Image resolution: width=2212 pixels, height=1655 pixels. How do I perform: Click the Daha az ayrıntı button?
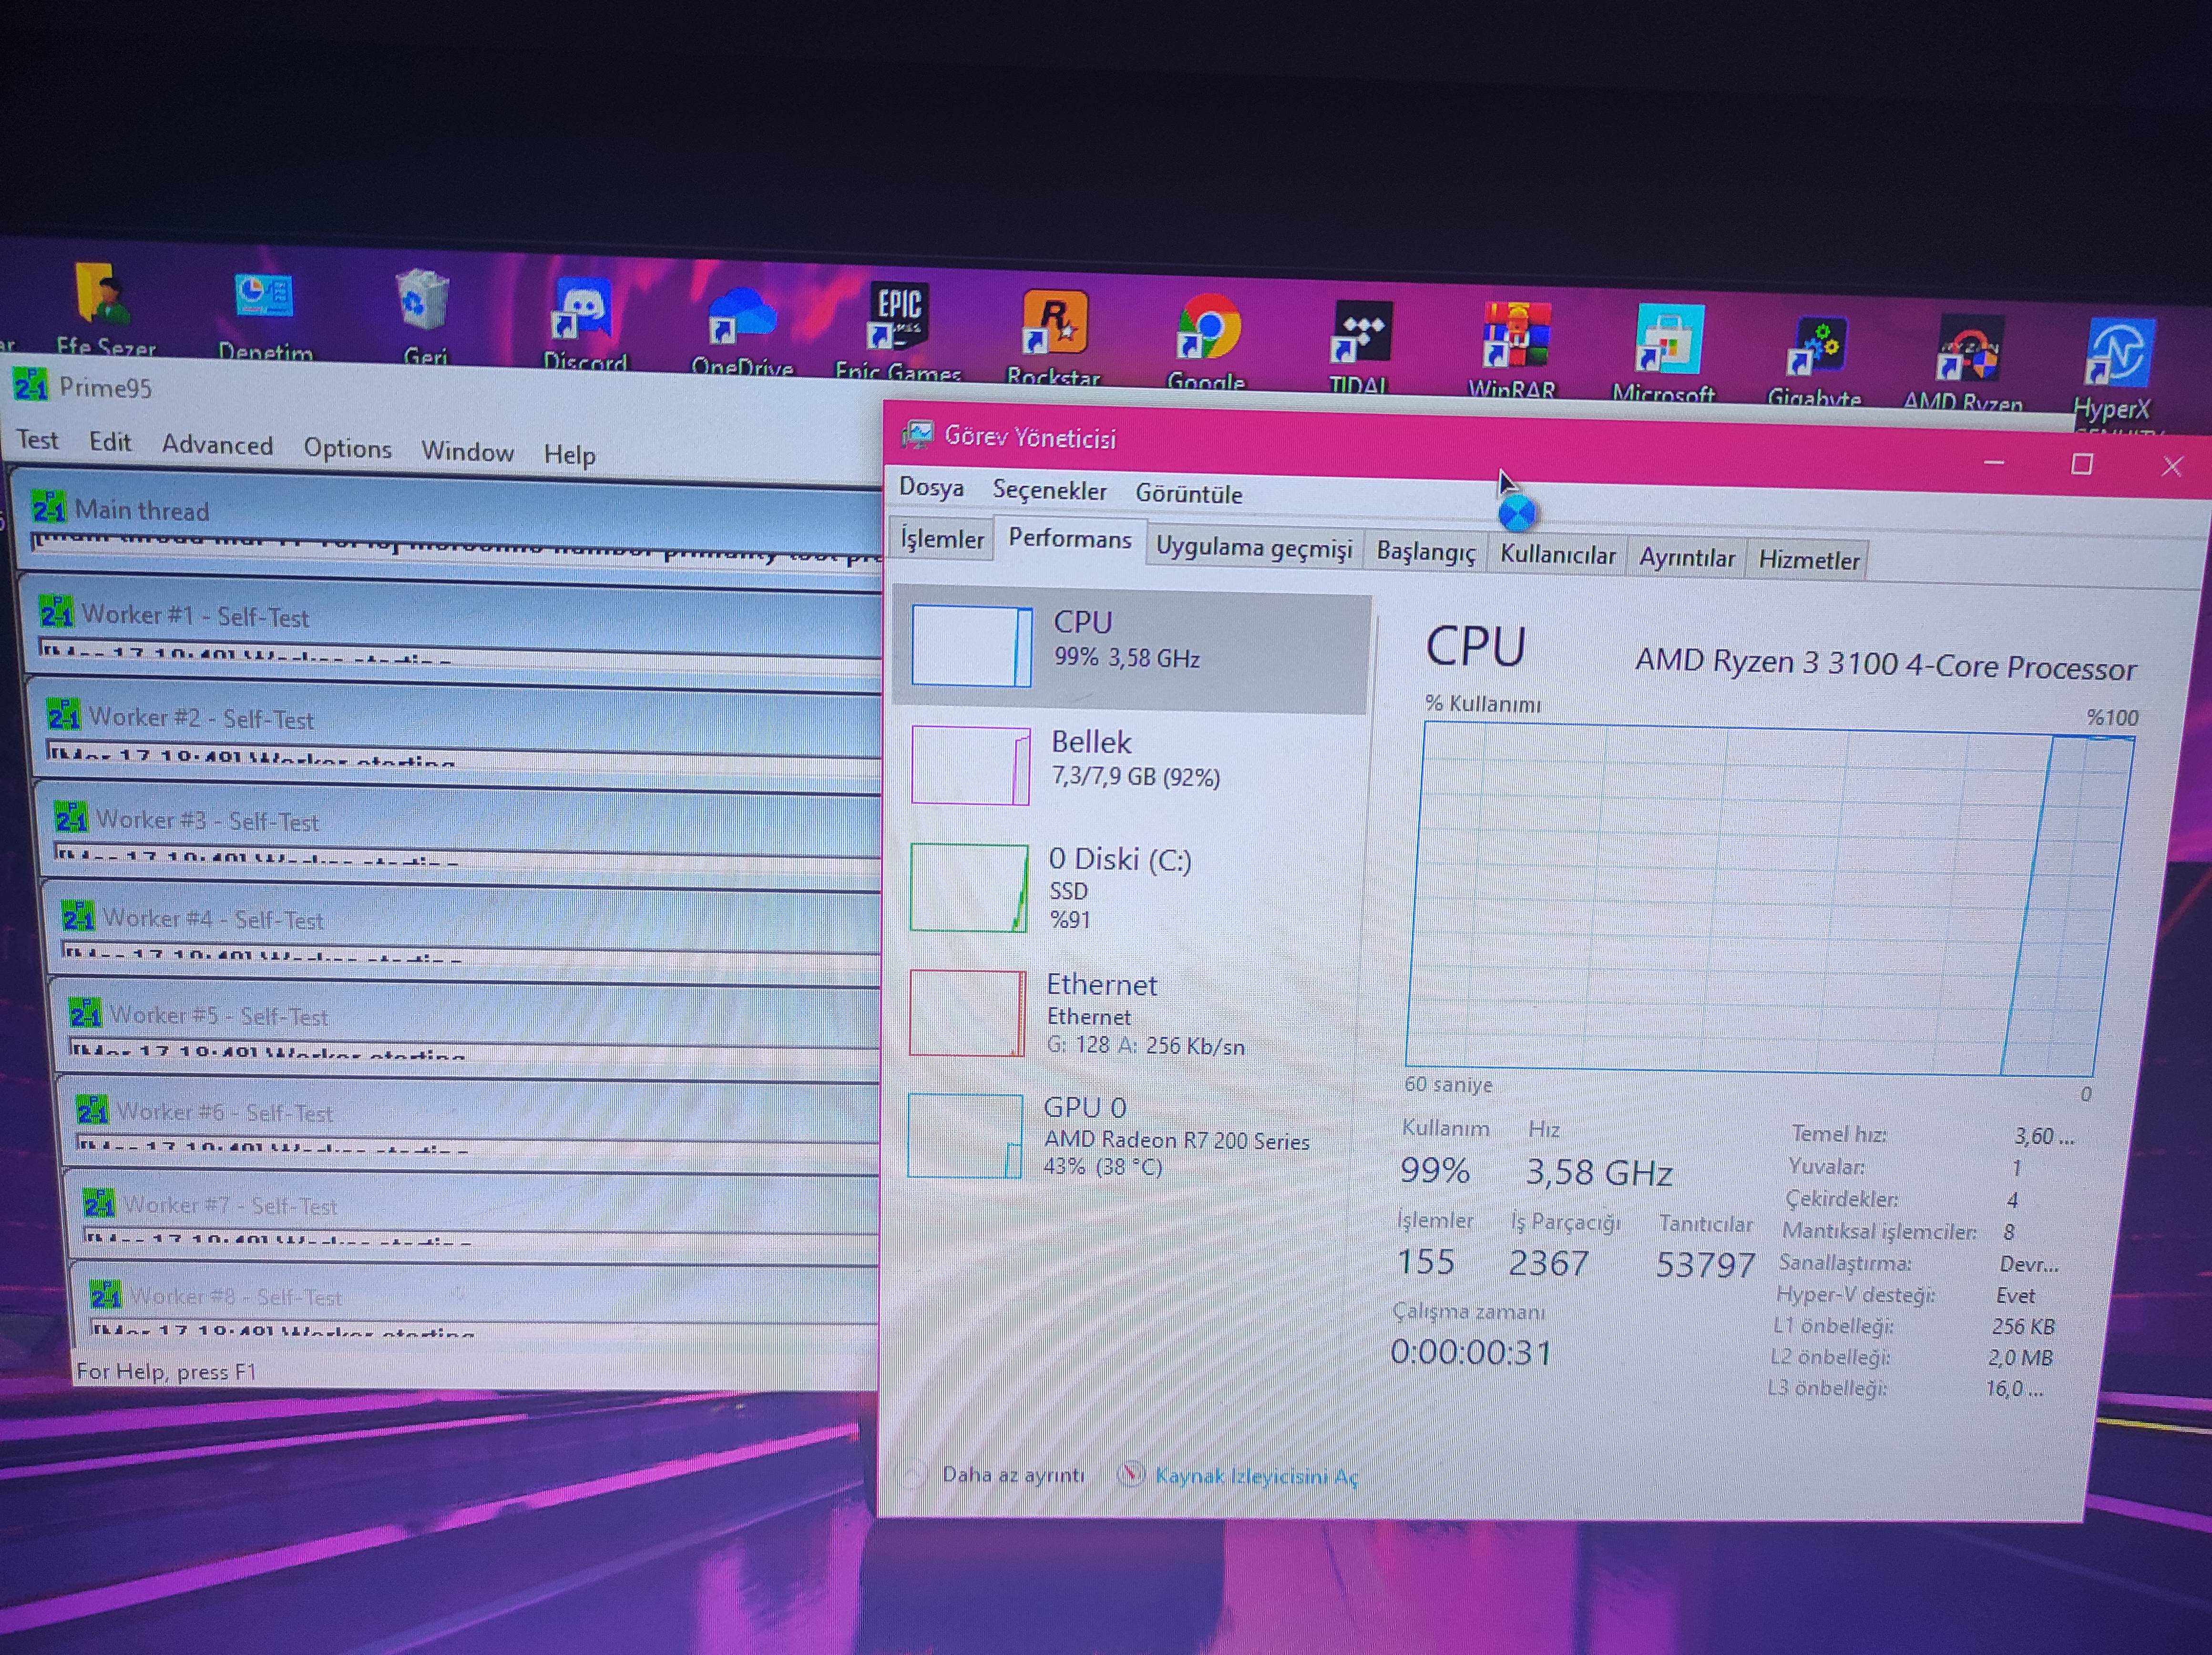pyautogui.click(x=1011, y=1474)
